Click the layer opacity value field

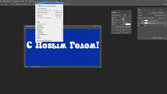(164, 15)
